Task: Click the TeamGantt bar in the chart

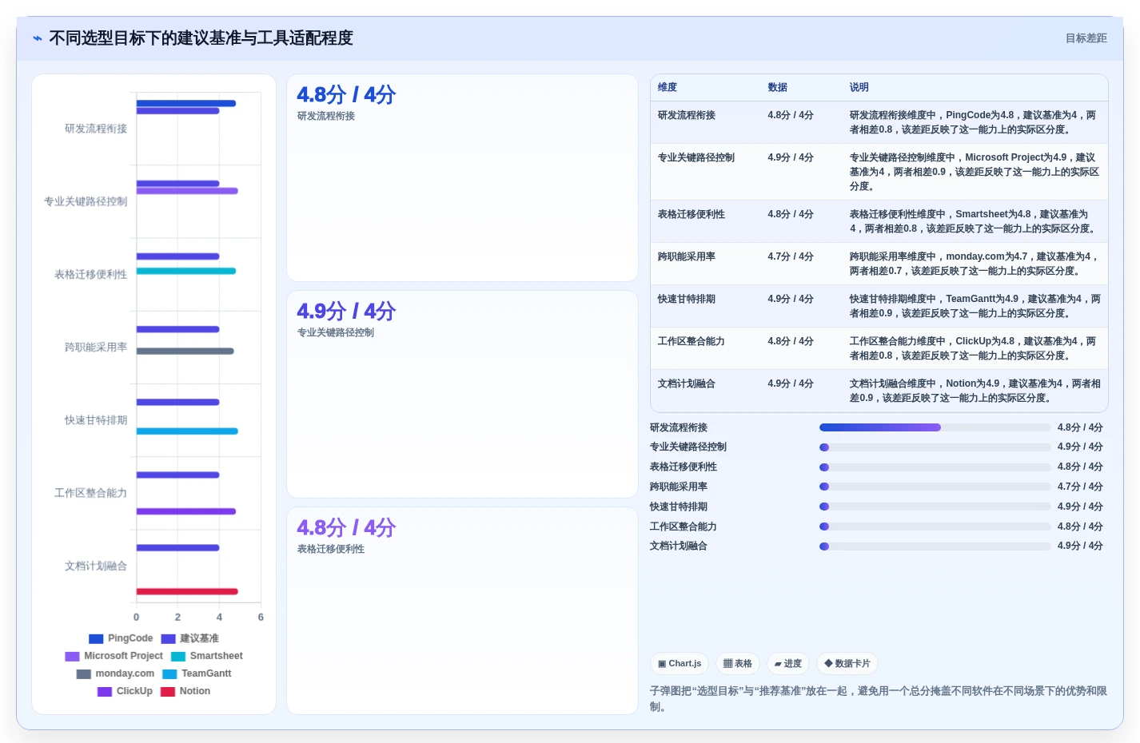Action: (x=187, y=431)
